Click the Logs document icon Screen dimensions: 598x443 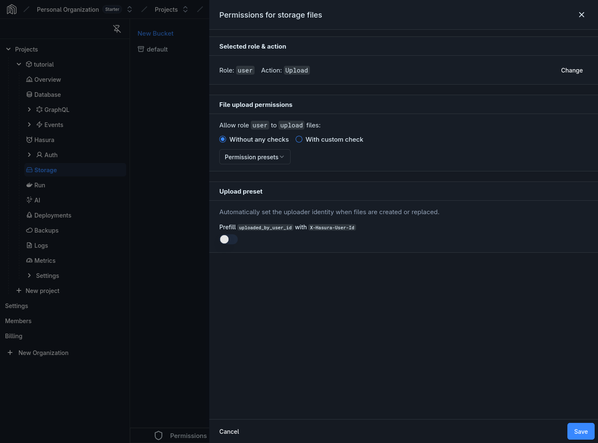tap(29, 245)
